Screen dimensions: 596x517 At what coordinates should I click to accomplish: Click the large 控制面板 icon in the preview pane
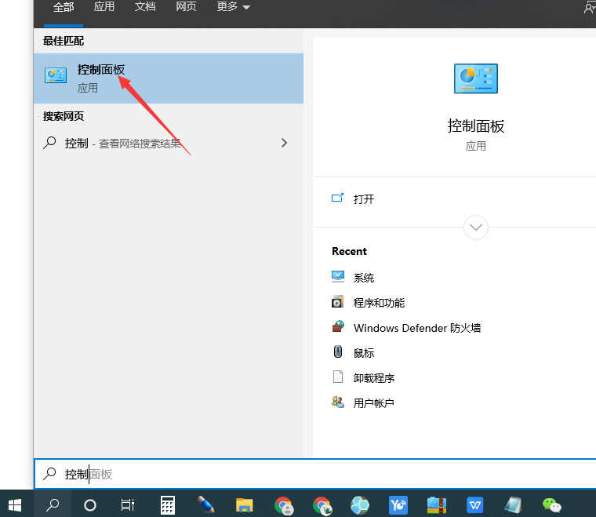pyautogui.click(x=475, y=78)
